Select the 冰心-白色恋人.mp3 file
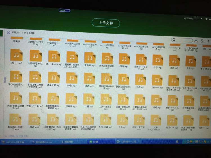The height and width of the screenshot is (158, 211). pos(16,76)
